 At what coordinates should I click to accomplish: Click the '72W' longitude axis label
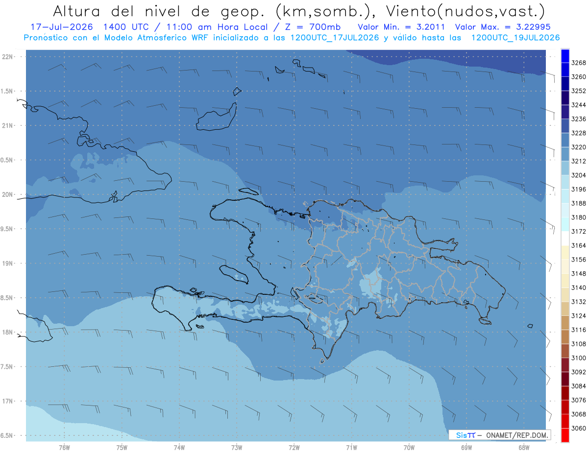click(294, 447)
